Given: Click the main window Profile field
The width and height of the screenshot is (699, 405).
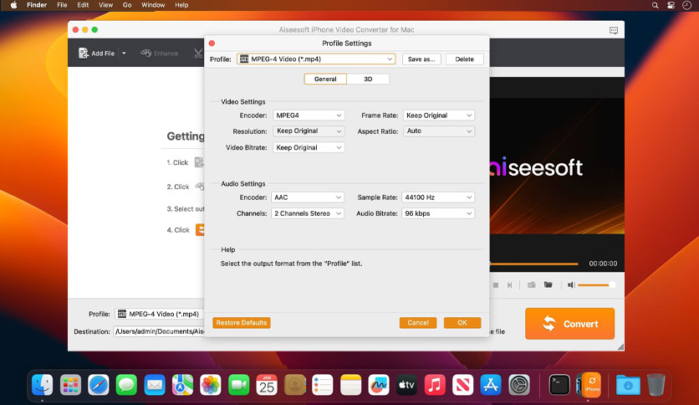Looking at the screenshot, I should pyautogui.click(x=160, y=314).
